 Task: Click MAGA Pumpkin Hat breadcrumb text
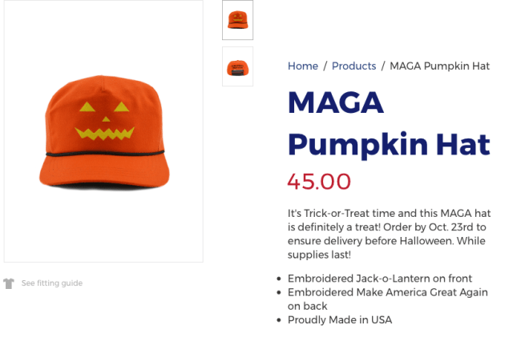pyautogui.click(x=439, y=66)
